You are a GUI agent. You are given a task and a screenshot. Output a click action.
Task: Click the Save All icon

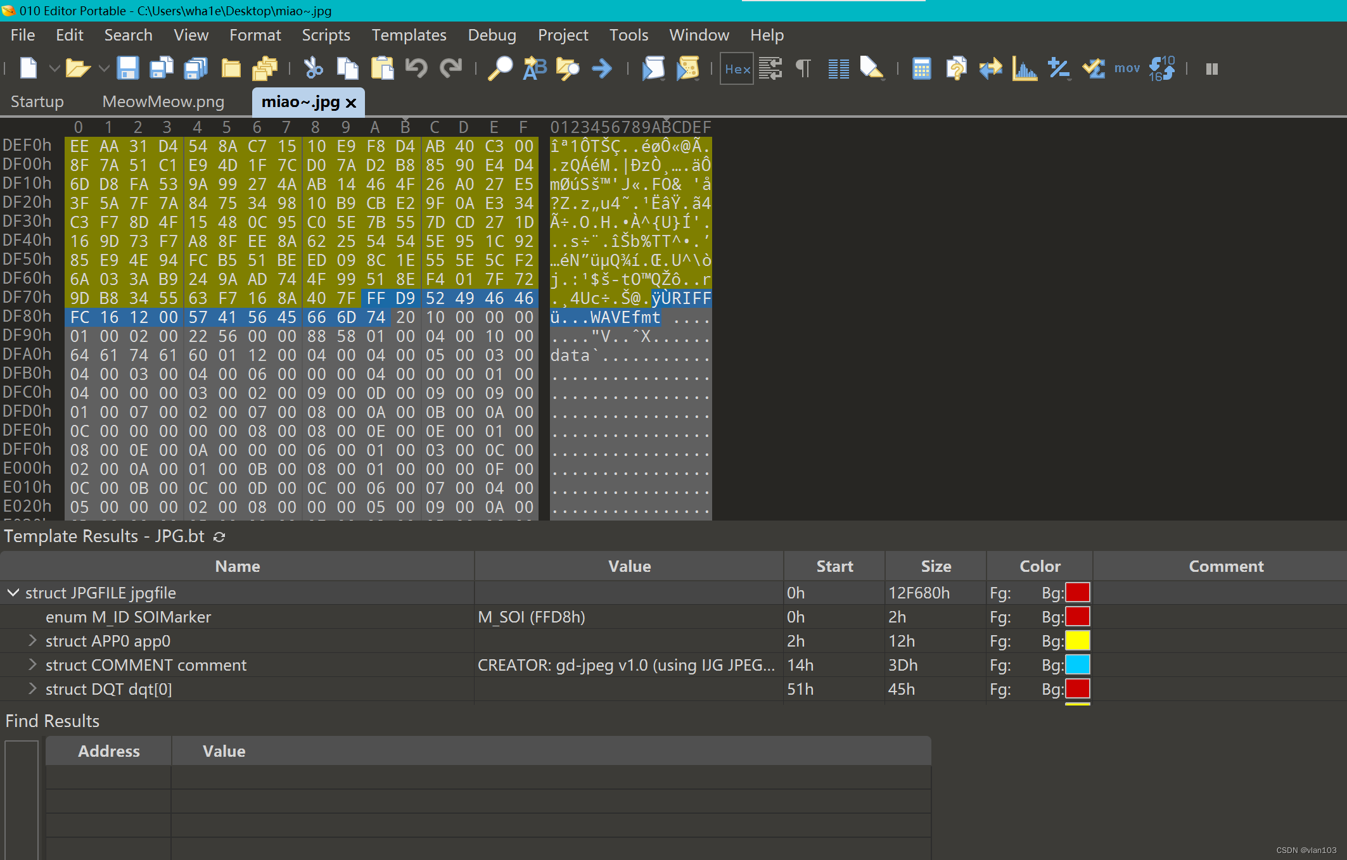(196, 68)
